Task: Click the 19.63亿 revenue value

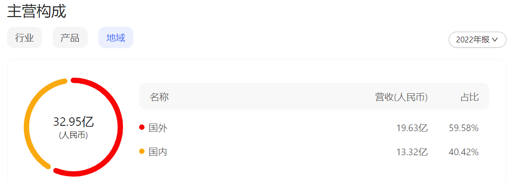Action: pyautogui.click(x=412, y=128)
